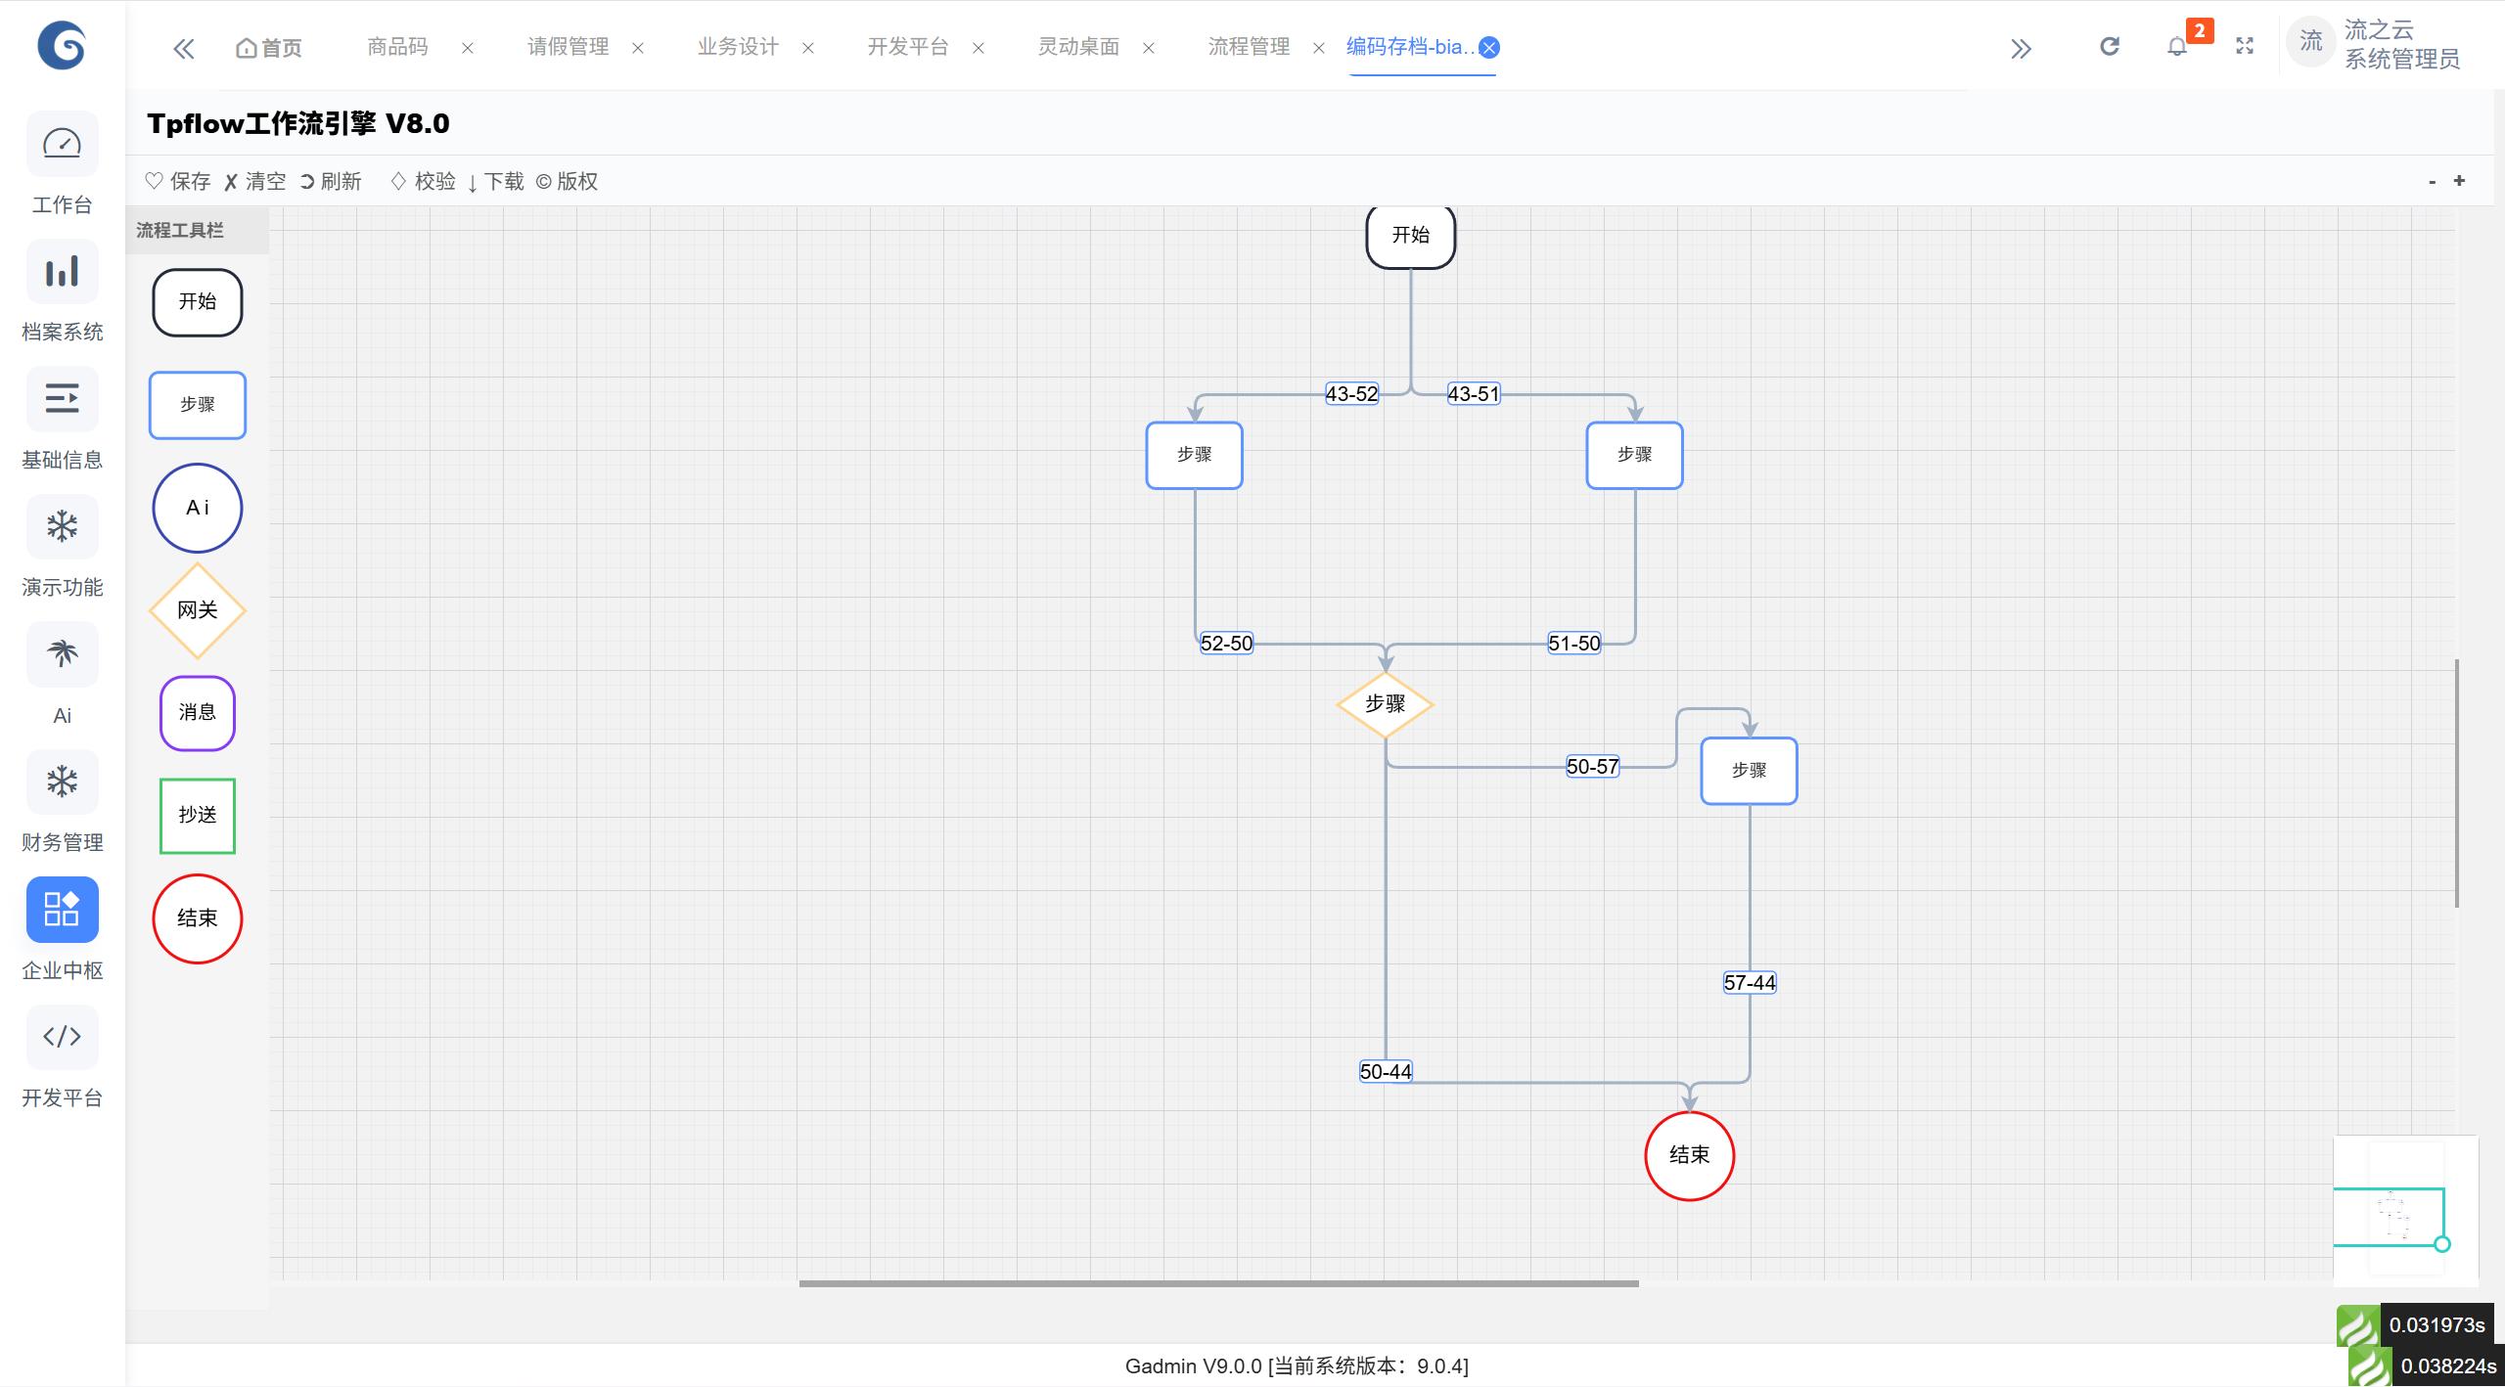Collapse the tab bar with the left chevrons
Viewport: 2505px width, 1387px height.
(184, 47)
